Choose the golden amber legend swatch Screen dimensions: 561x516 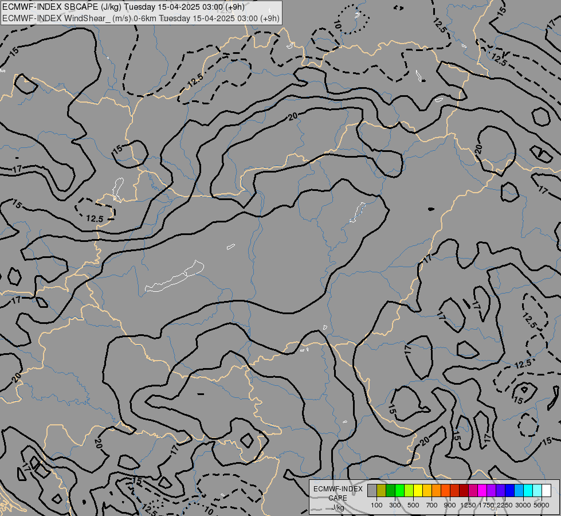(x=427, y=491)
